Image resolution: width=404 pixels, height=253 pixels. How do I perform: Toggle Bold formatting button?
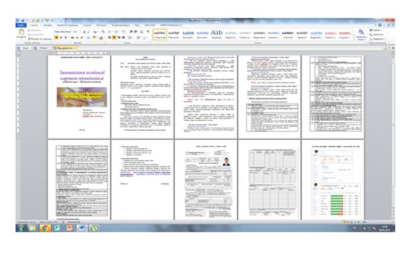point(56,38)
